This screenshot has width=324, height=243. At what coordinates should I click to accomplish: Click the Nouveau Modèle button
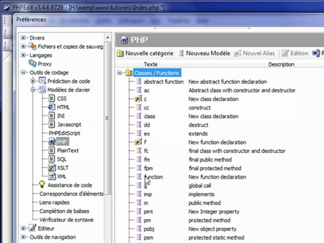[205, 53]
